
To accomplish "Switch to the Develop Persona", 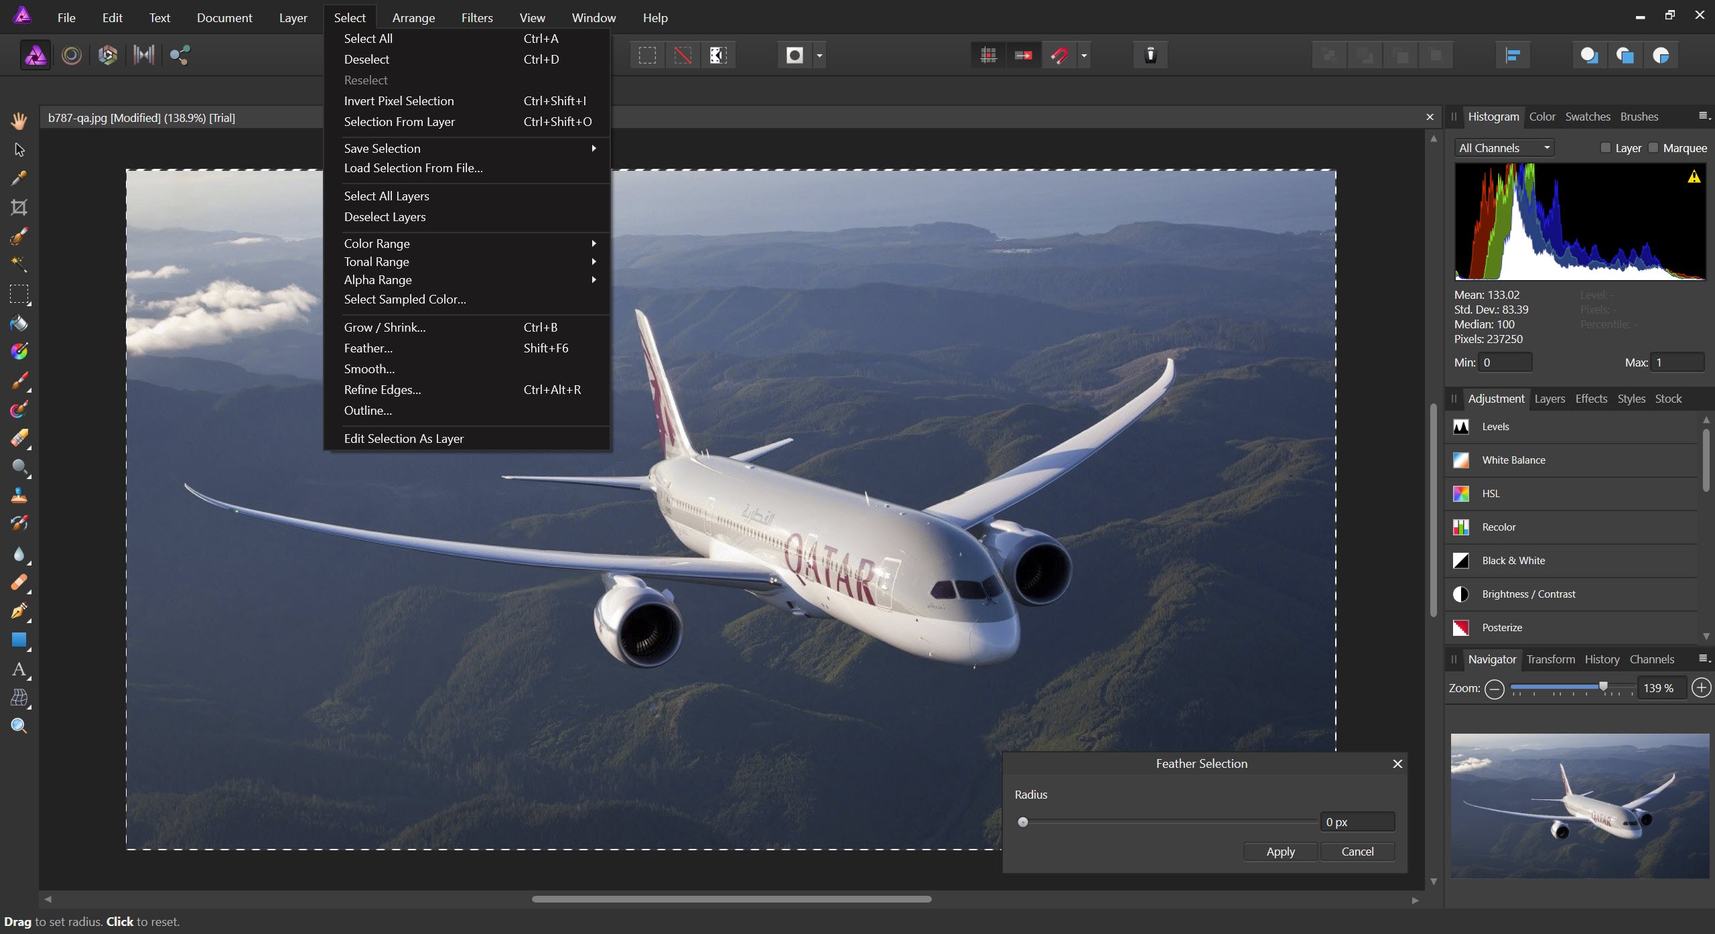I will tap(107, 55).
